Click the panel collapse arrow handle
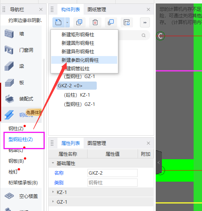The height and width of the screenshot is (211, 202). pos(159,163)
